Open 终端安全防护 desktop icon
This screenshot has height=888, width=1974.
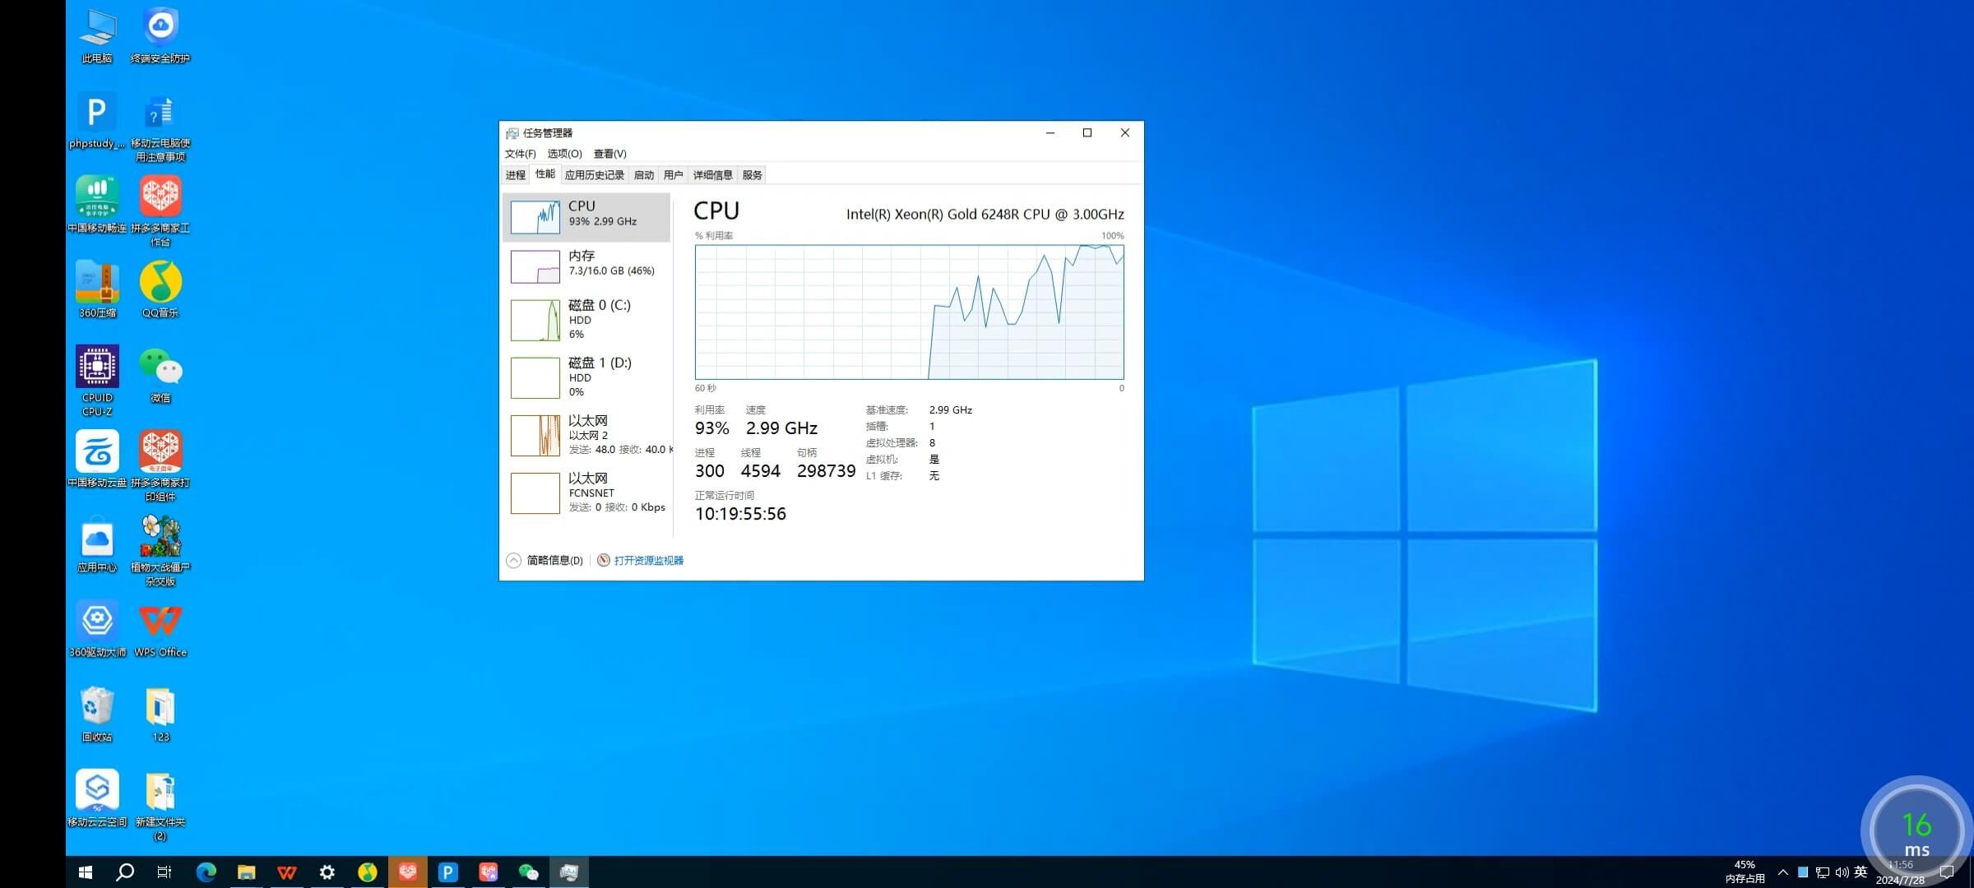tap(160, 35)
